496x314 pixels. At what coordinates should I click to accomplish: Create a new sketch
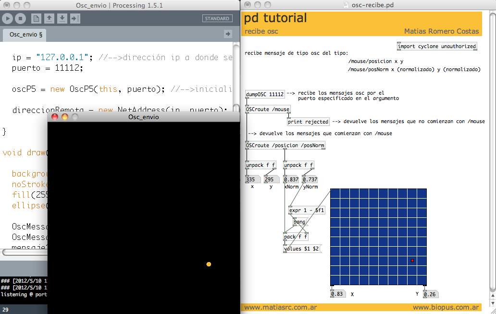(36, 18)
